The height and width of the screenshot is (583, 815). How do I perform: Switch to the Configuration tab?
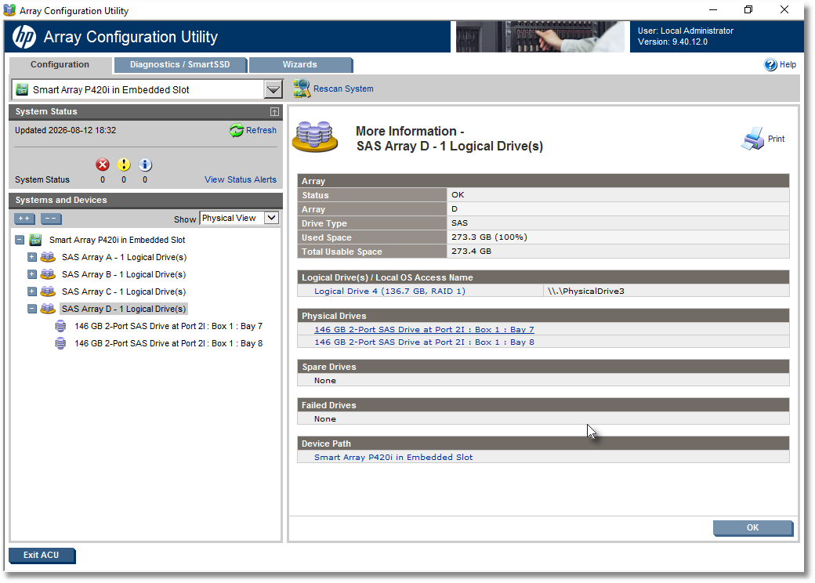pos(60,65)
